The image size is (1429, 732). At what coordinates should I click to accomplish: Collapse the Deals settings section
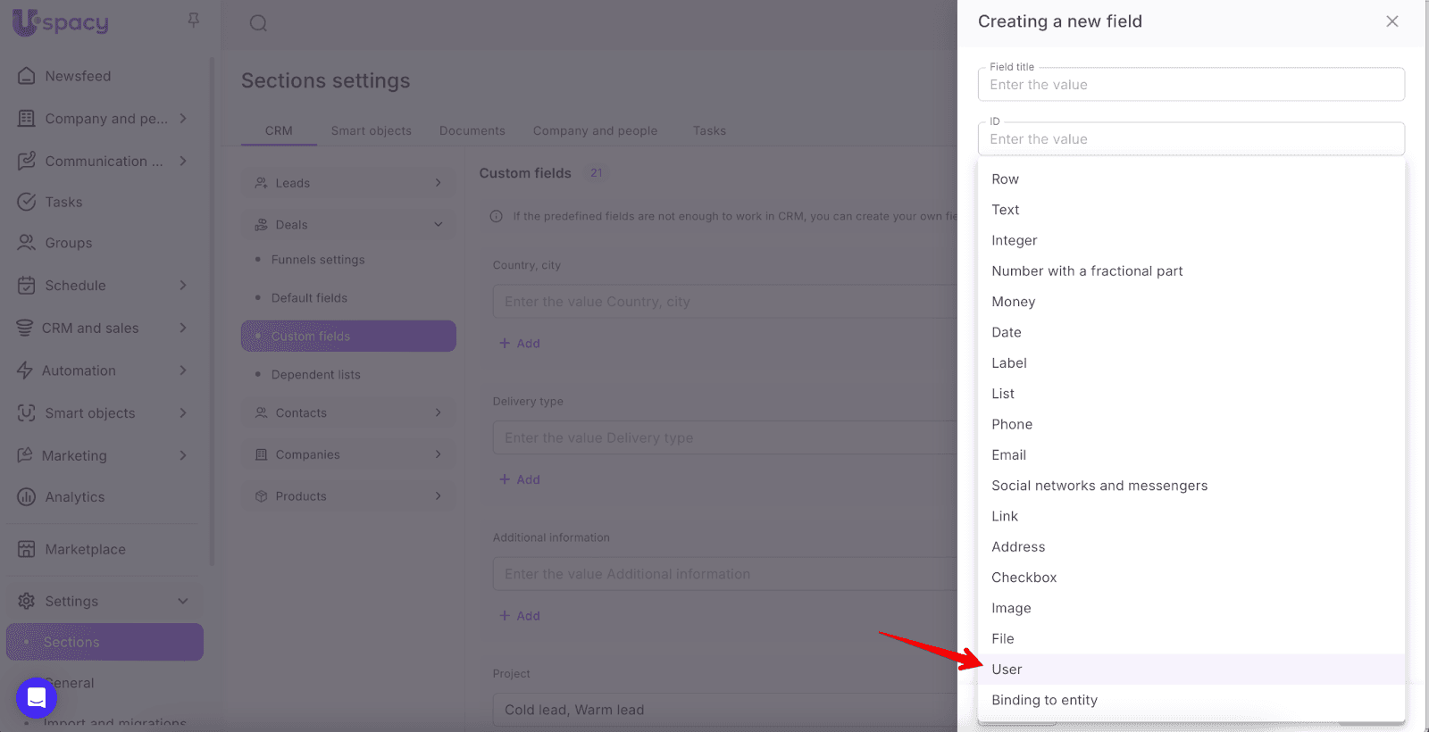438,225
